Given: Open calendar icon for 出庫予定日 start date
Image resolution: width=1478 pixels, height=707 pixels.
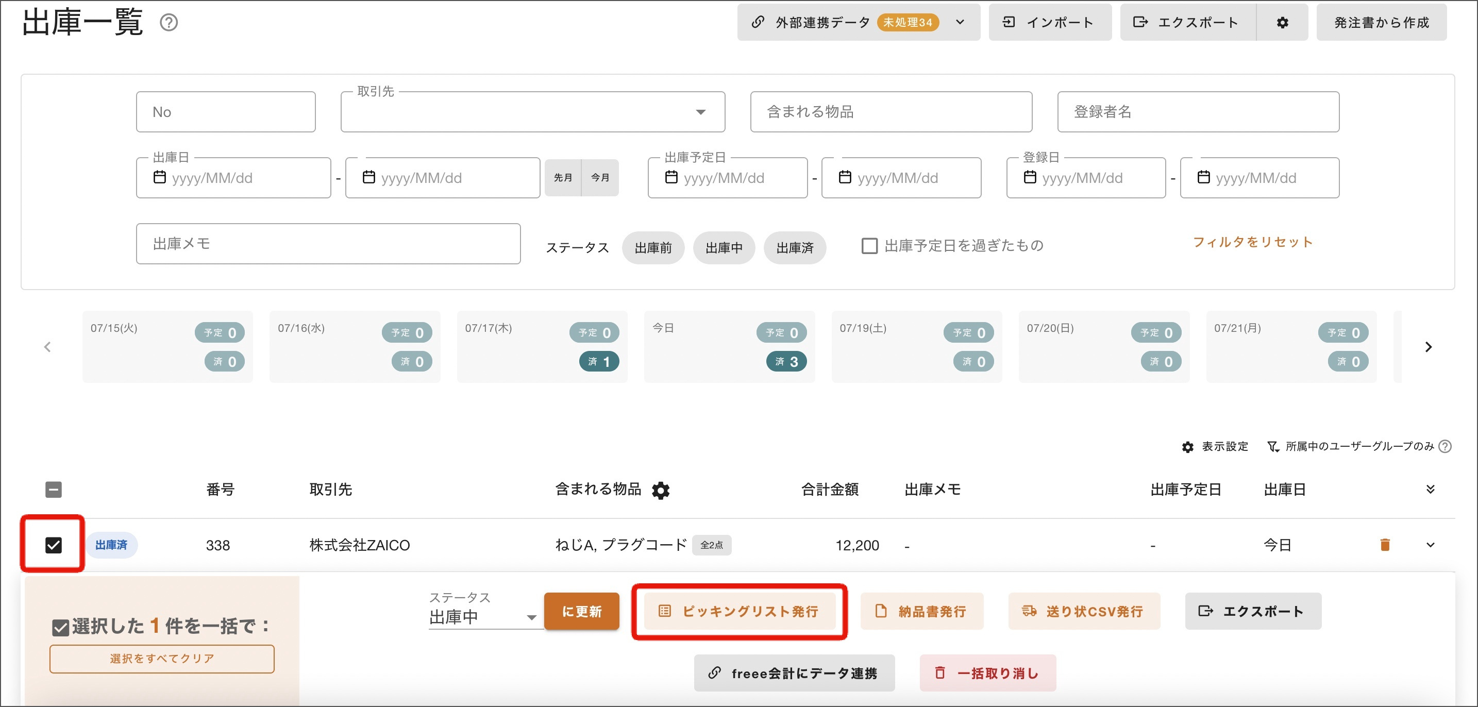Looking at the screenshot, I should pyautogui.click(x=671, y=177).
